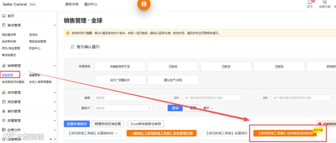Click the orange floating T icon

tap(144, 4)
